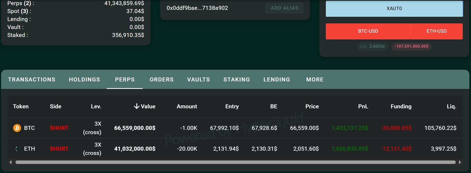Click the horizontal scrollbar under the perps table
The image size is (471, 173).
point(235,162)
